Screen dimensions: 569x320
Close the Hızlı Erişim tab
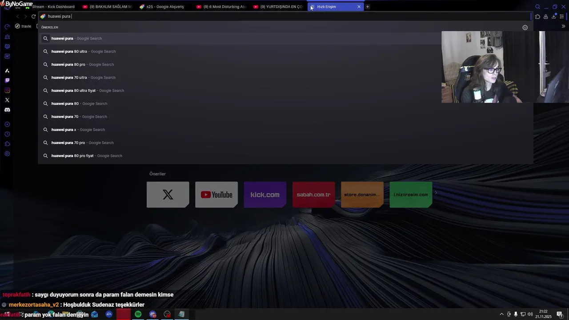pos(359,7)
